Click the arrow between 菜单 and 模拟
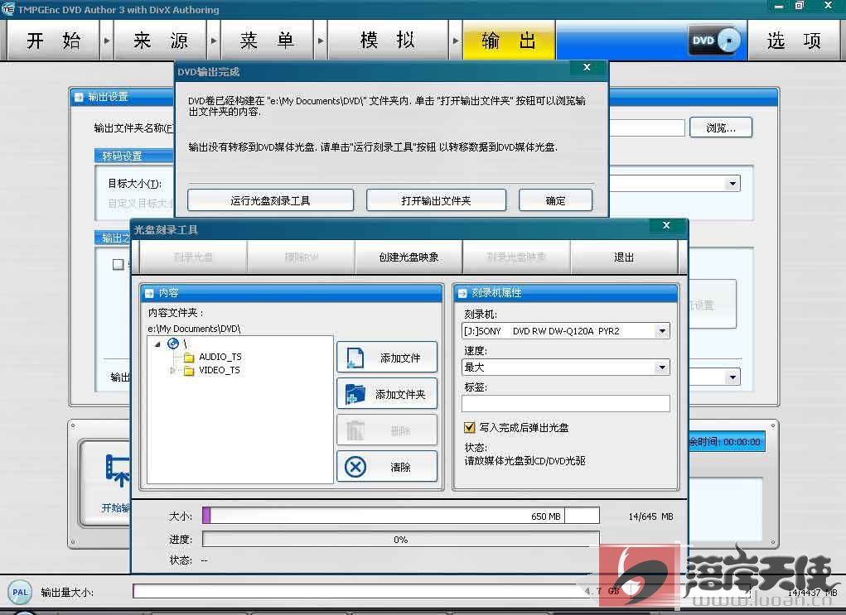The width and height of the screenshot is (846, 615). (321, 41)
